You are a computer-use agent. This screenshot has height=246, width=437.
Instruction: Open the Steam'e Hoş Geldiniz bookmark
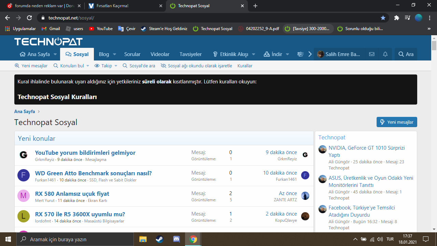point(164,29)
